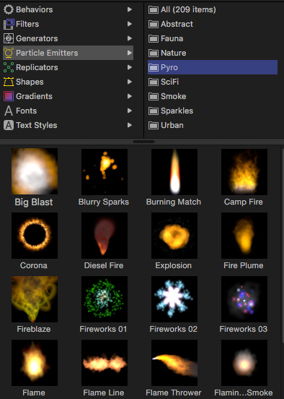Click the Urban folder icon
The width and height of the screenshot is (284, 399).
coord(154,126)
